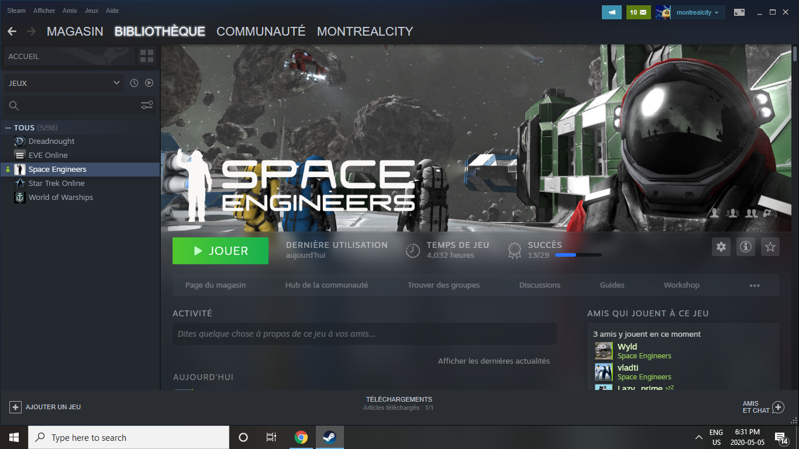Select EVE Online in the game list
This screenshot has width=799, height=449.
click(x=48, y=155)
